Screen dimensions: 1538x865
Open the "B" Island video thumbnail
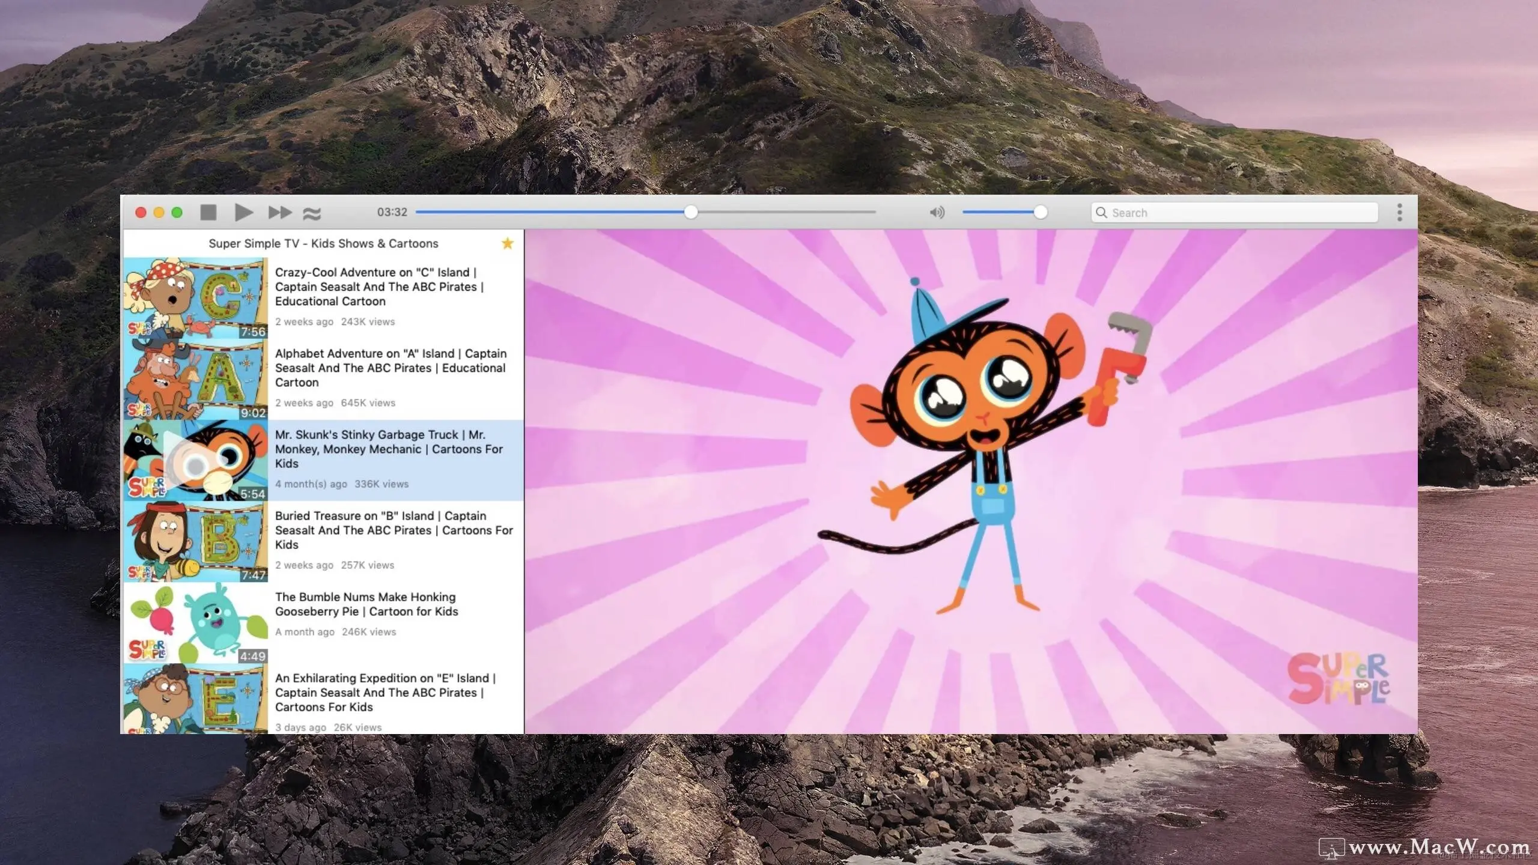[195, 541]
